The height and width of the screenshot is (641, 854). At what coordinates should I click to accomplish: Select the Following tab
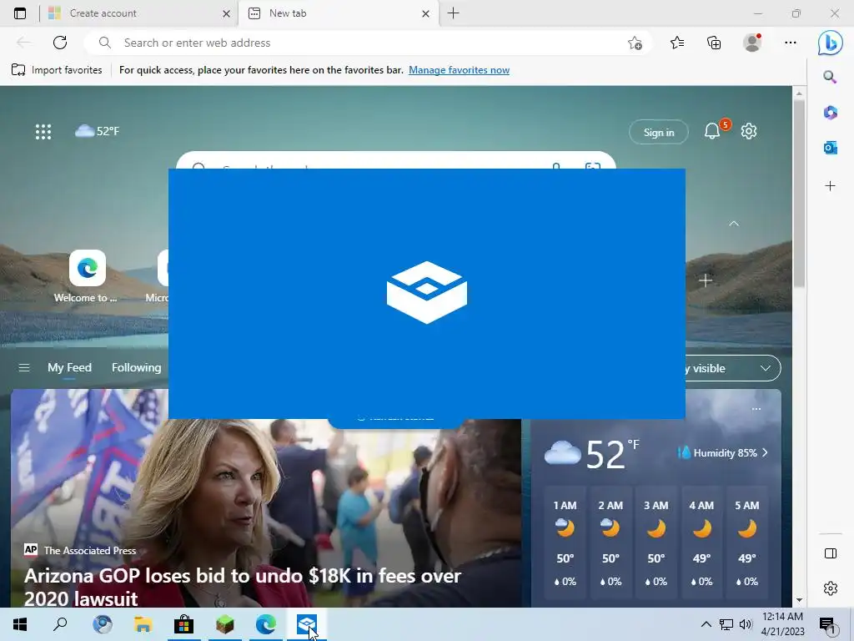pyautogui.click(x=136, y=368)
